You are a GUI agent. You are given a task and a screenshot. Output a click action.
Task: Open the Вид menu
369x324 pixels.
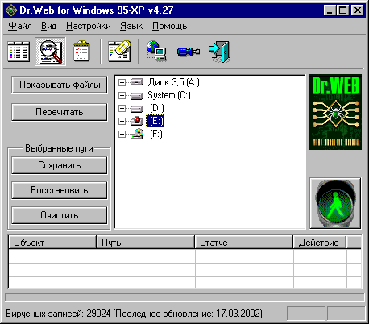pyautogui.click(x=48, y=26)
